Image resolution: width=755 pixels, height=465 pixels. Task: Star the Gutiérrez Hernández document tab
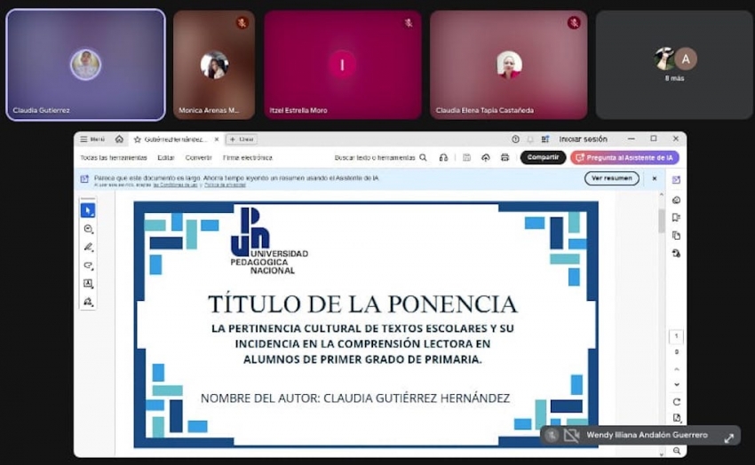(x=137, y=139)
